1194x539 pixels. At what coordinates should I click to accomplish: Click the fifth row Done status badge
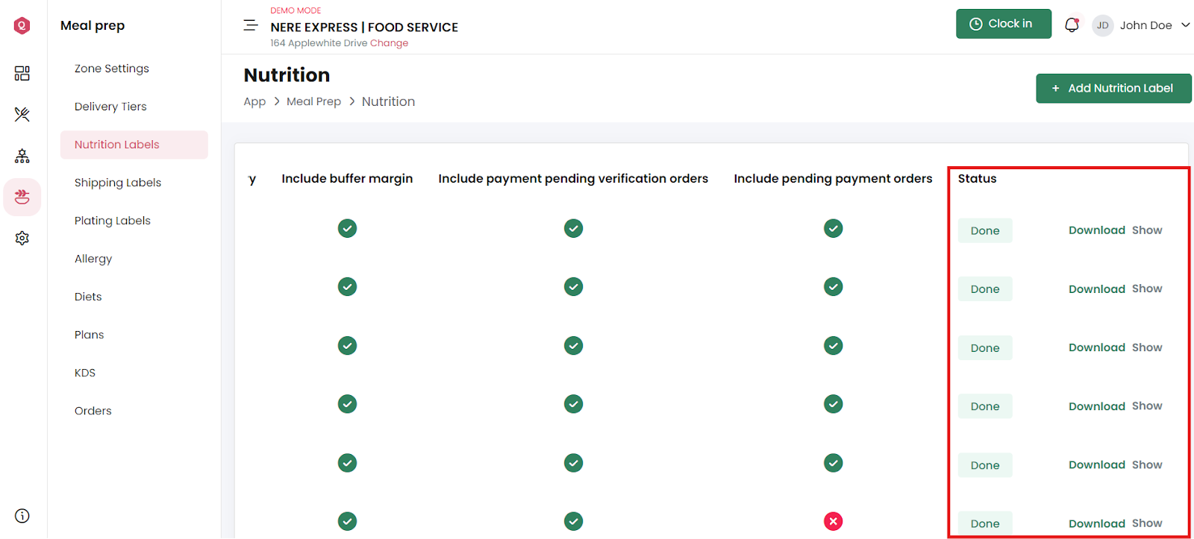[985, 465]
